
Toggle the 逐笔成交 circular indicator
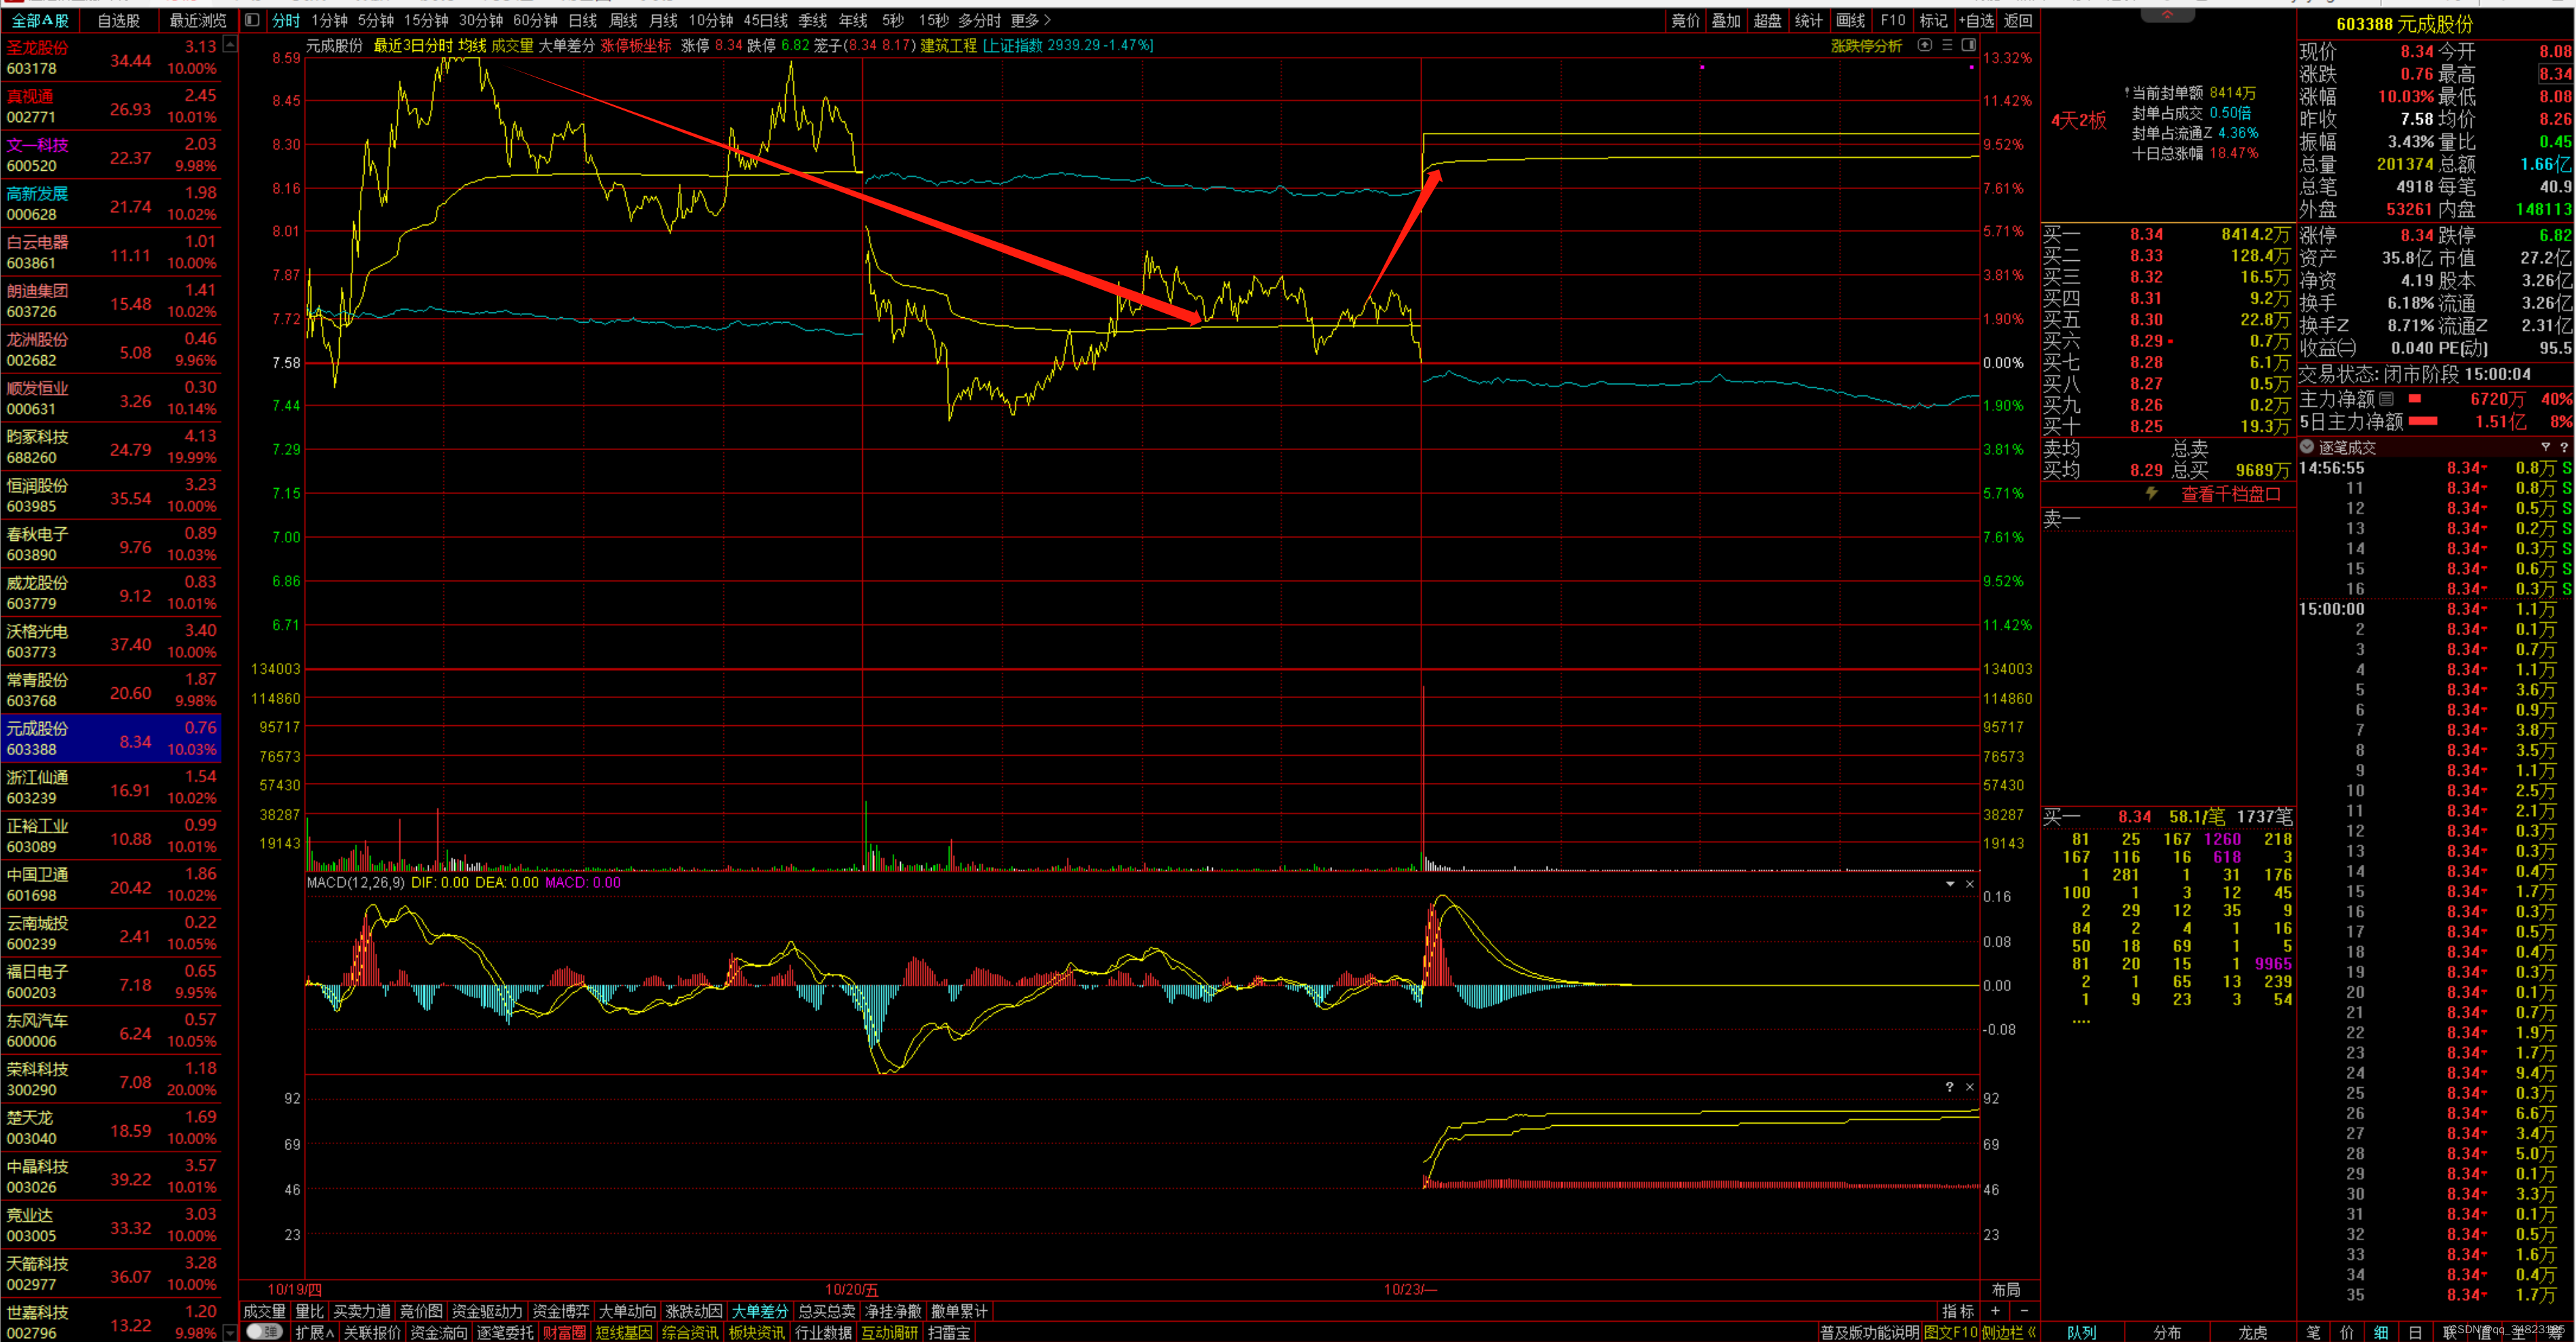(2307, 447)
